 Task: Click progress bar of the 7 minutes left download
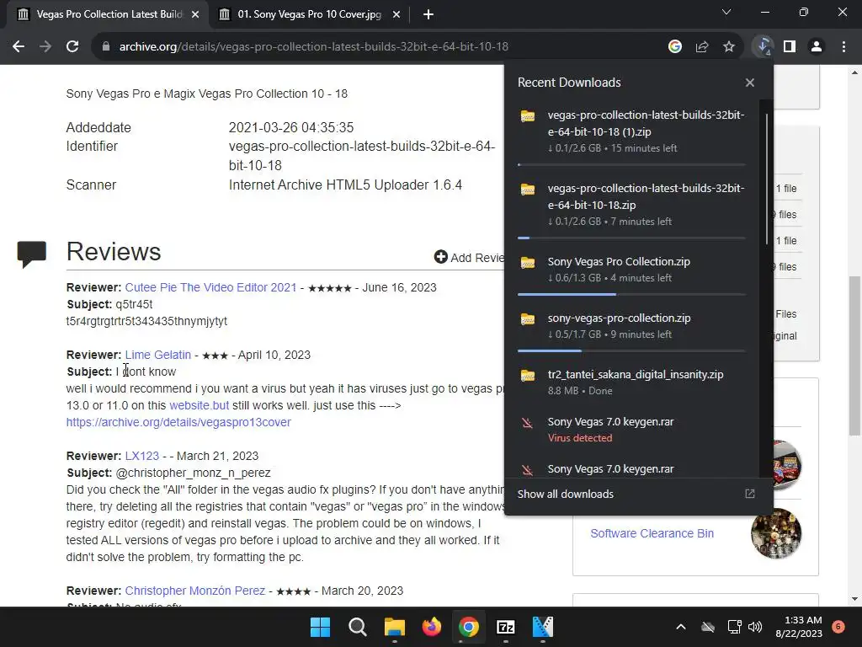(x=631, y=238)
